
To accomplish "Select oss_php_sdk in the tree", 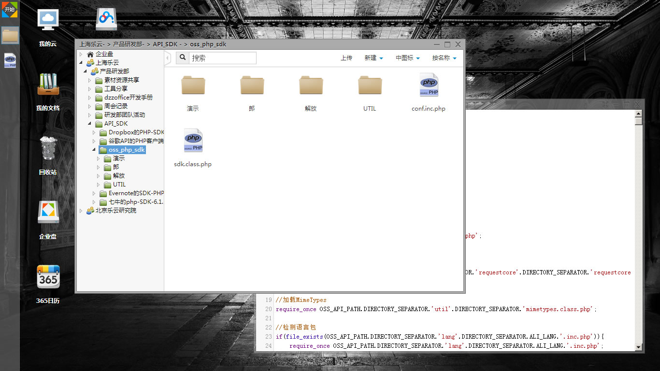I will pyautogui.click(x=127, y=150).
